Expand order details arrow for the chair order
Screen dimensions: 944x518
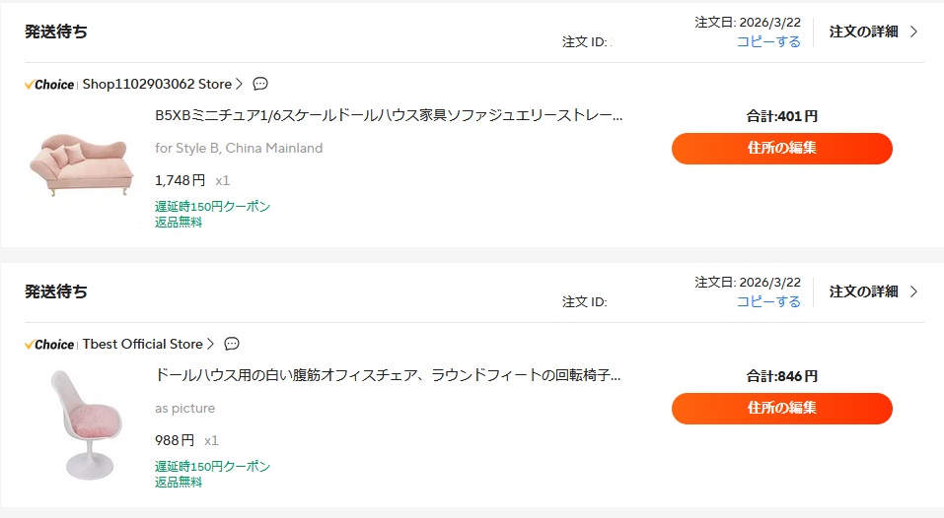click(x=913, y=291)
